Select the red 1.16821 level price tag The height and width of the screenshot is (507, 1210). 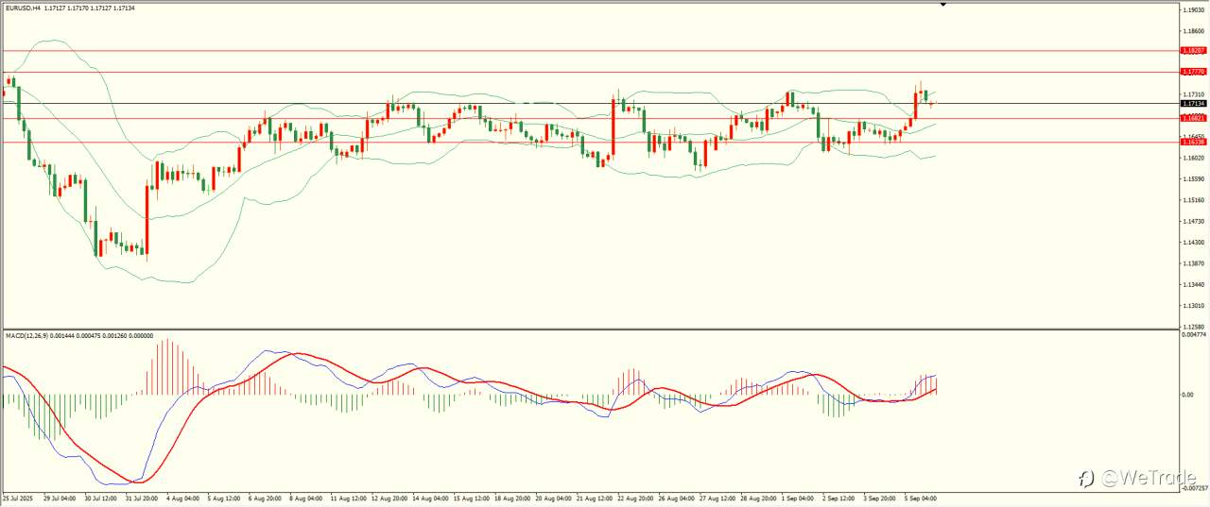tap(1193, 118)
